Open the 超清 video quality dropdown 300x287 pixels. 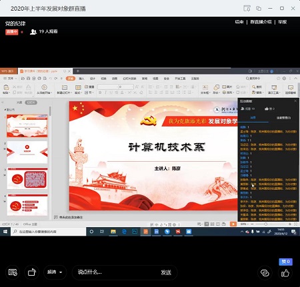55,272
